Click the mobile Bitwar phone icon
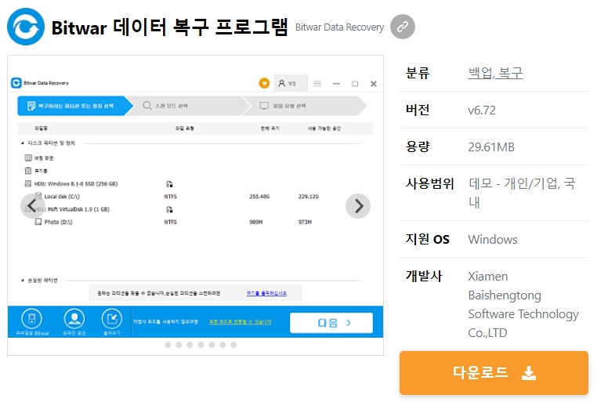The height and width of the screenshot is (402, 597). pos(32,319)
